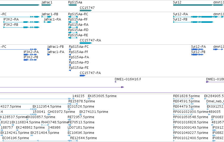Open EST RE64479.5prime label
This screenshot has height=142, width=224.
point(186,107)
